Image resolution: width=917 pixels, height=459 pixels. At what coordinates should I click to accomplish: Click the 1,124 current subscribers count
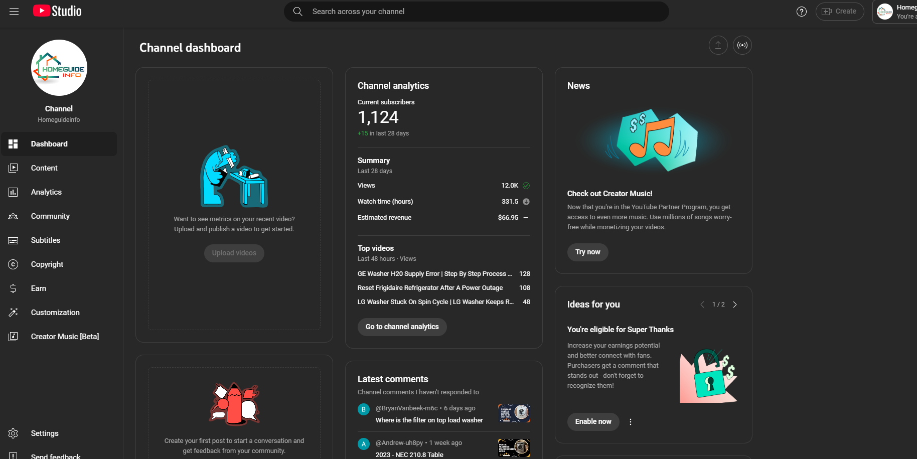(x=378, y=117)
